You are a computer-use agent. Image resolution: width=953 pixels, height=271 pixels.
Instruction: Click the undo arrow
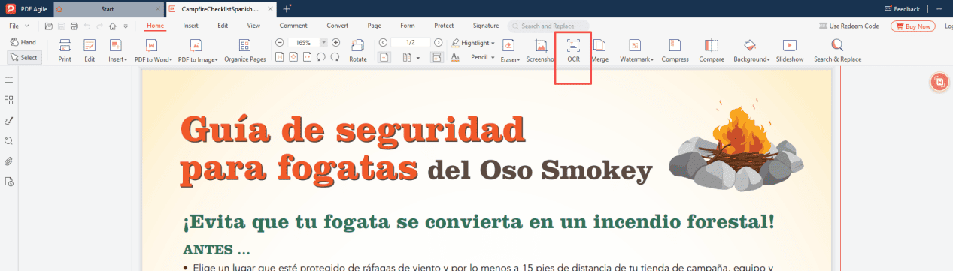click(87, 26)
